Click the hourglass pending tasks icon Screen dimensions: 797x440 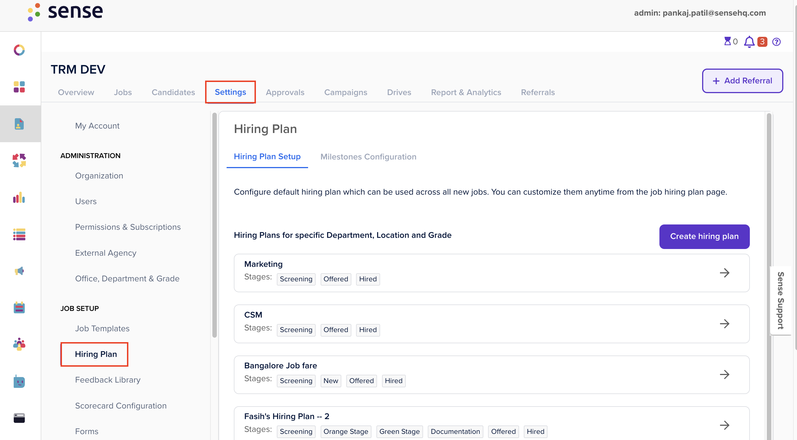(728, 42)
